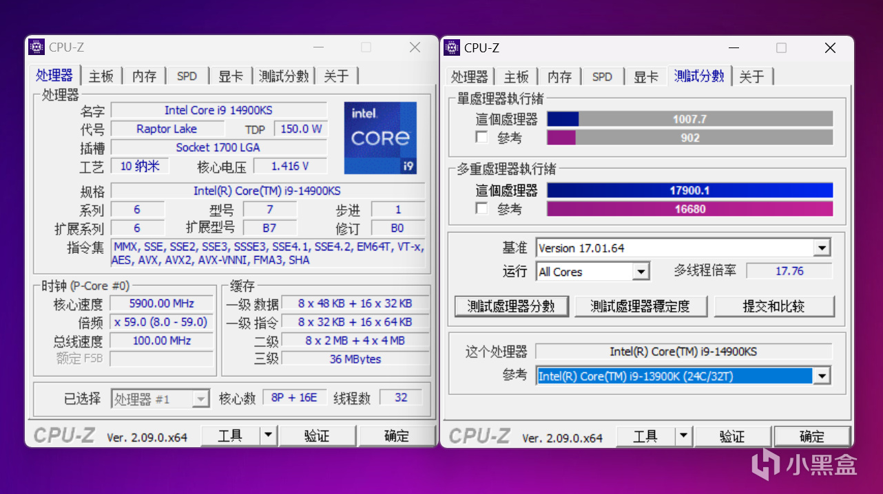
Task: Click the single-thread 1007.7 score bar
Action: click(x=690, y=119)
